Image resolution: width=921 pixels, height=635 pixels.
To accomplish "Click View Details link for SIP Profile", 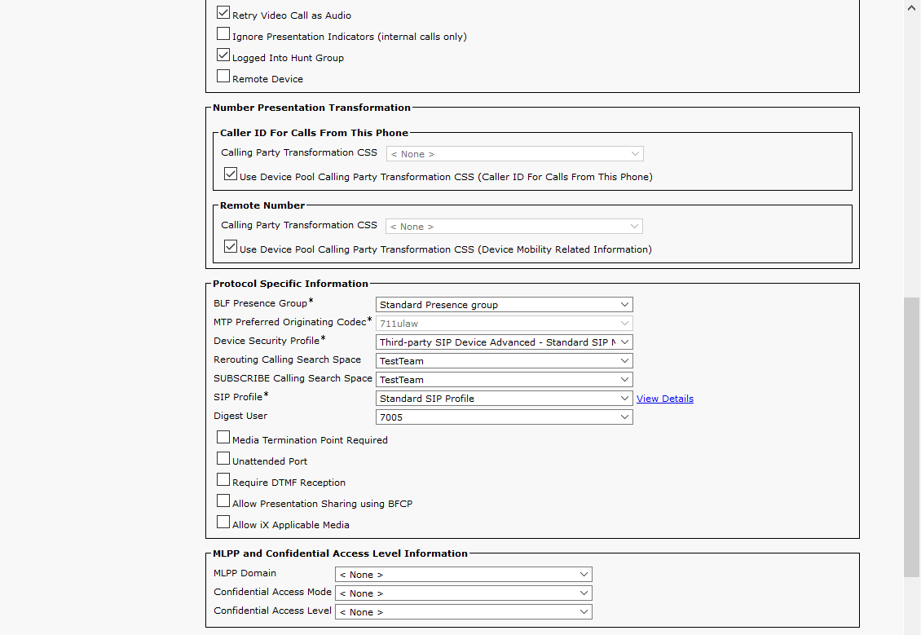I will pos(664,399).
